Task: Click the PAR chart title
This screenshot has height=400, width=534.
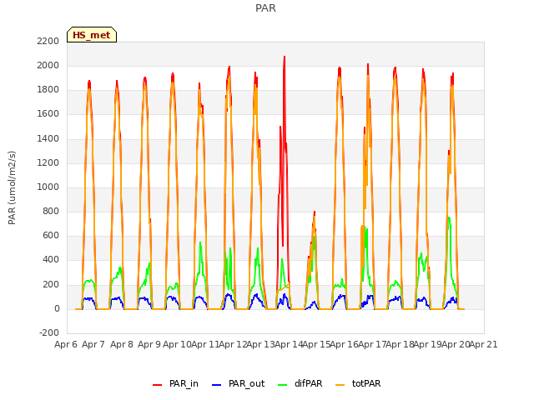Action: click(265, 7)
